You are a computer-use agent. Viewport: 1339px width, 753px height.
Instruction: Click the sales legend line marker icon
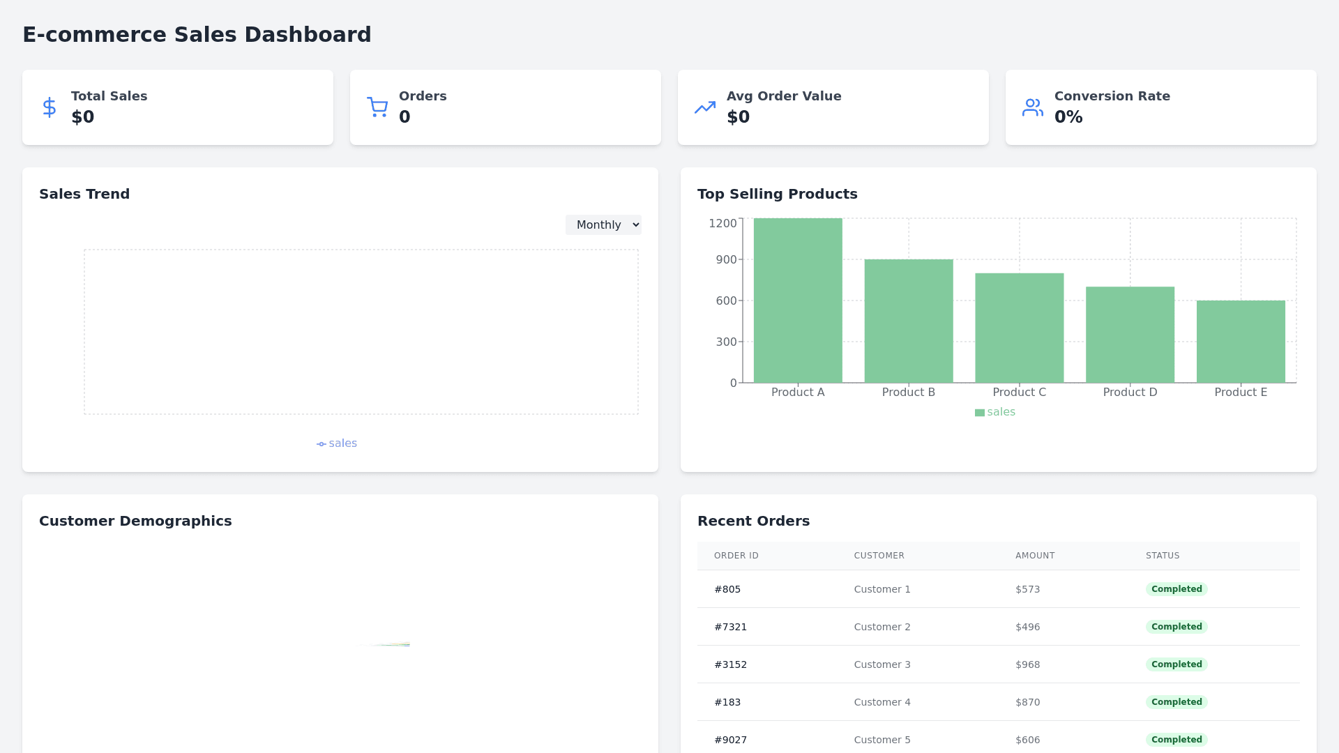(x=321, y=444)
